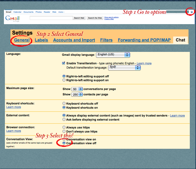Viewport: 196px width, 169px height.
Task: Open Reader link in top bar
Action: tap(47, 12)
